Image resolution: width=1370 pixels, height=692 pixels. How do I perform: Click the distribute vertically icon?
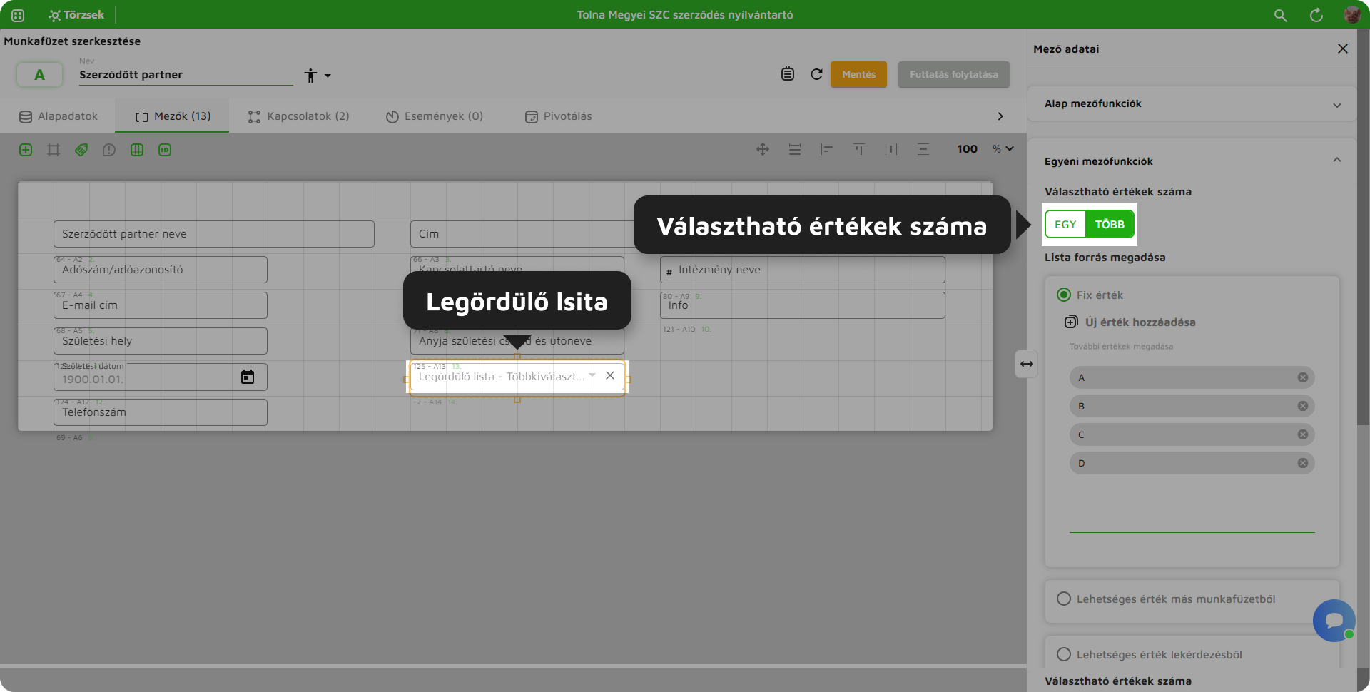tap(923, 149)
